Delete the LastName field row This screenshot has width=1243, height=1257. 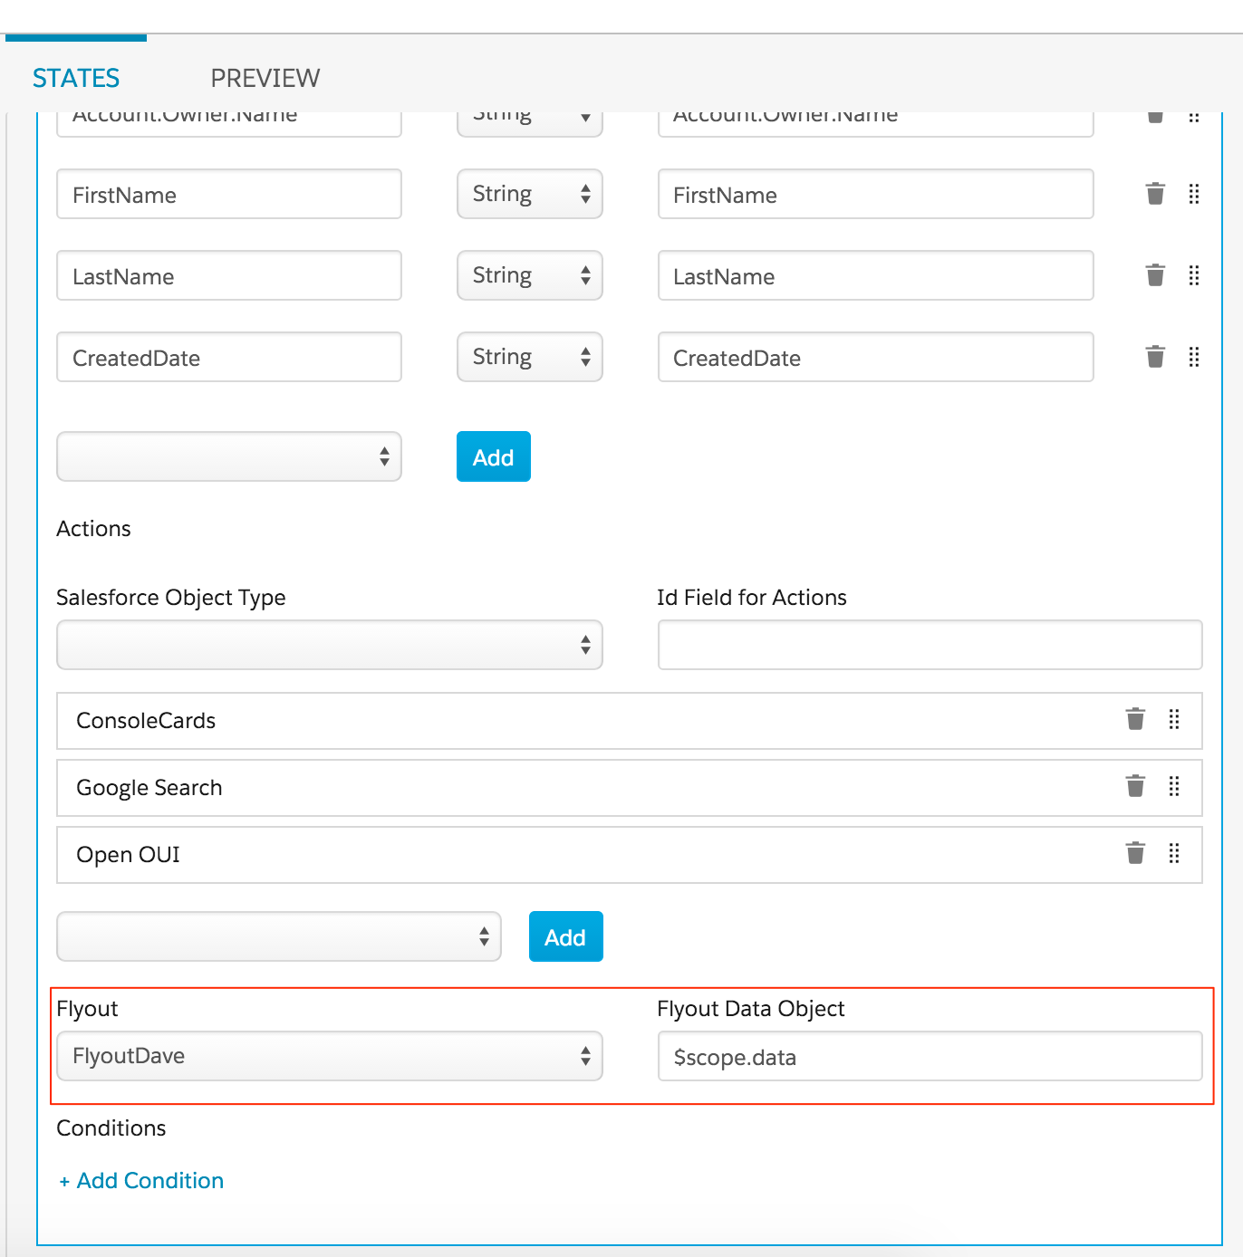[x=1155, y=275]
